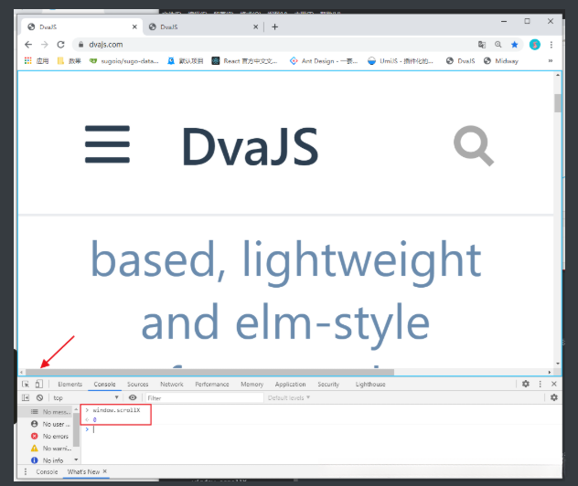Click the DvaJS site title
Viewport: 578px width, 486px height.
[x=251, y=146]
